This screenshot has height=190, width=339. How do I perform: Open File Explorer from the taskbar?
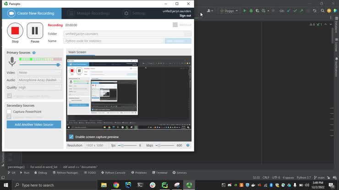click(104, 185)
